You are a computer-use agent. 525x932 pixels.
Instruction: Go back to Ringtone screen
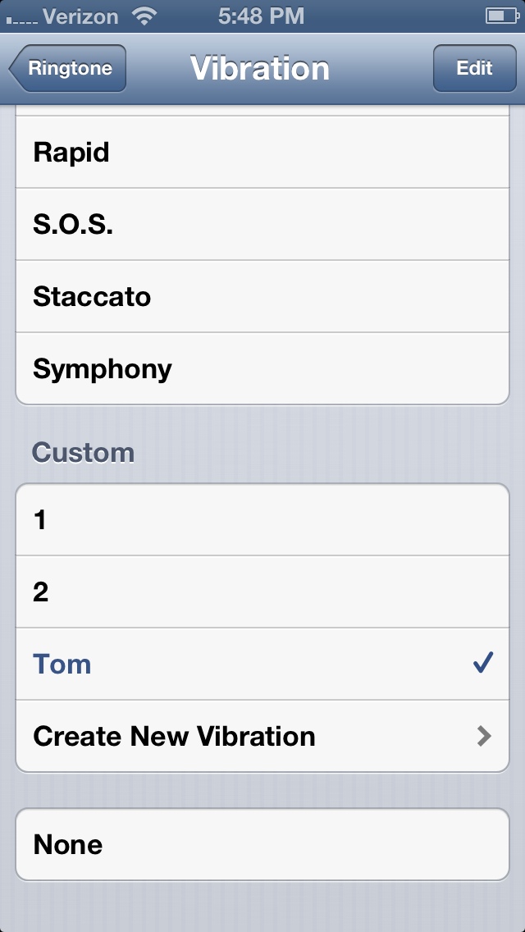[x=68, y=68]
